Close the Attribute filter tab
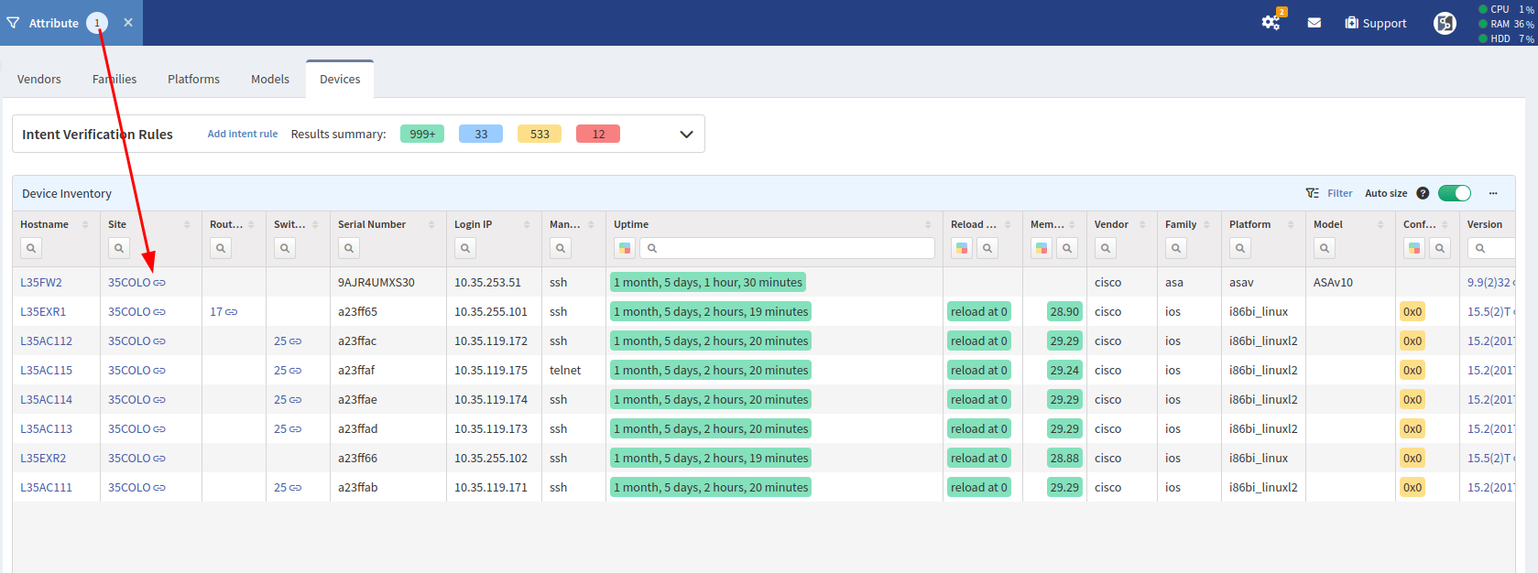Viewport: 1538px width, 573px height. pyautogui.click(x=128, y=23)
